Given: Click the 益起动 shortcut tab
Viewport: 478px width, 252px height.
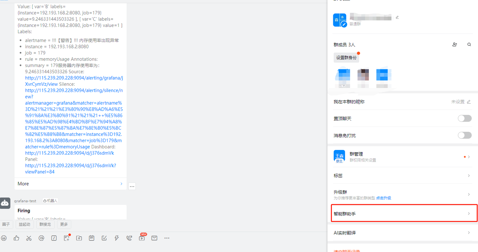Looking at the screenshot, I should point(24,224).
